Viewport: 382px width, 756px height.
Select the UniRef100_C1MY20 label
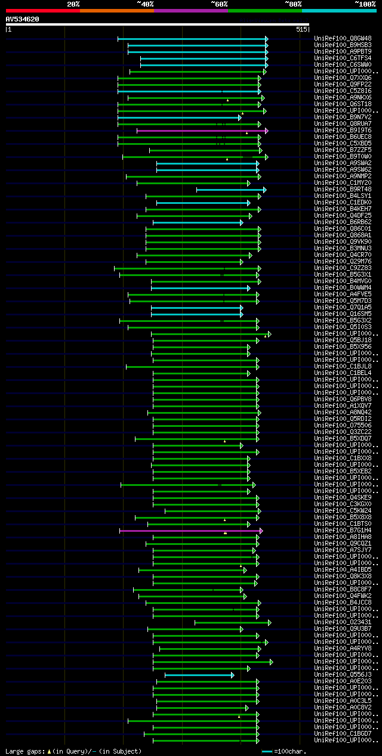click(x=343, y=182)
